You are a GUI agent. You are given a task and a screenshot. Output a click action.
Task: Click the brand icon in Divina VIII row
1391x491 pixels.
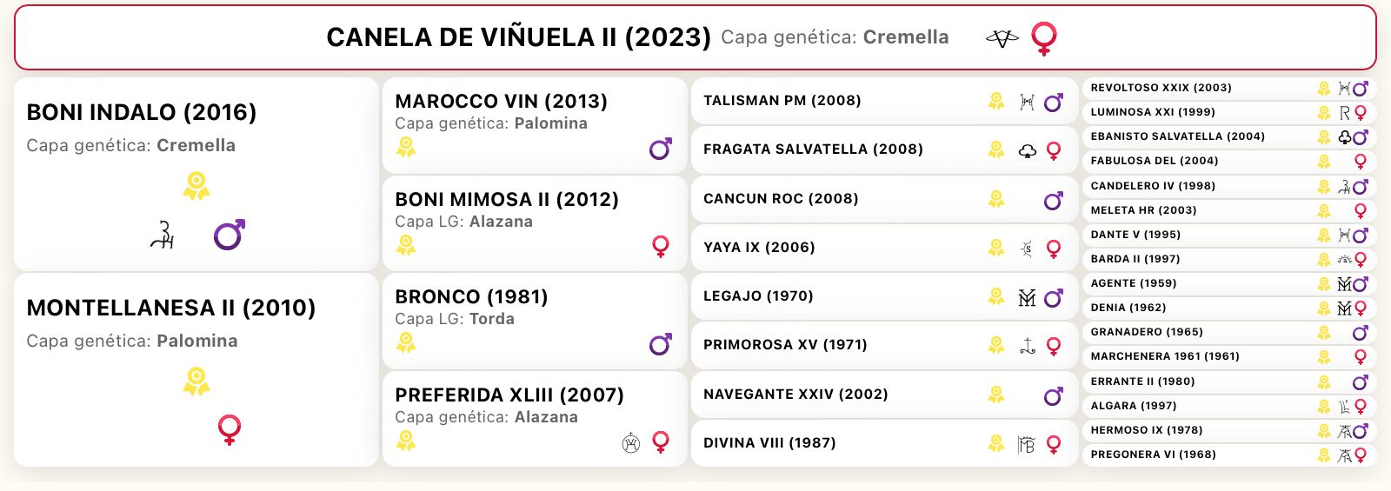point(1027,444)
